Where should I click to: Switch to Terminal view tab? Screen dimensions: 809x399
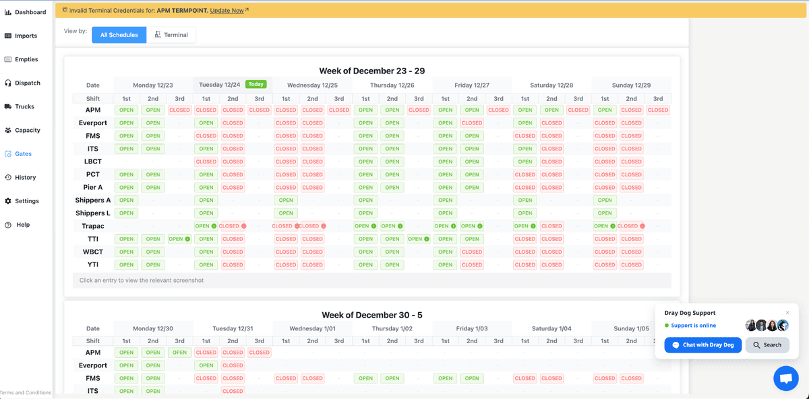click(x=171, y=35)
